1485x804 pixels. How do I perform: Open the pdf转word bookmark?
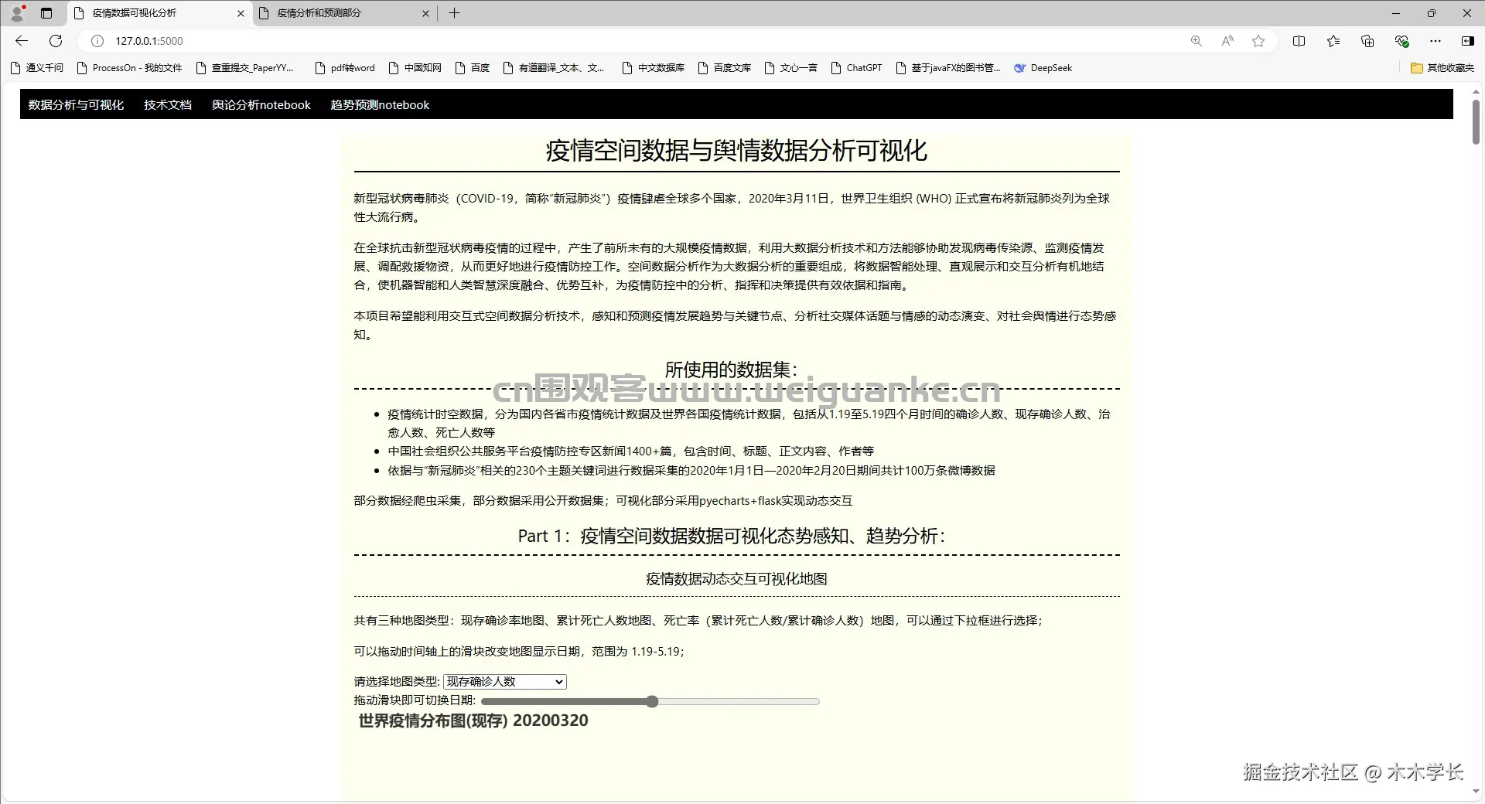pyautogui.click(x=345, y=68)
